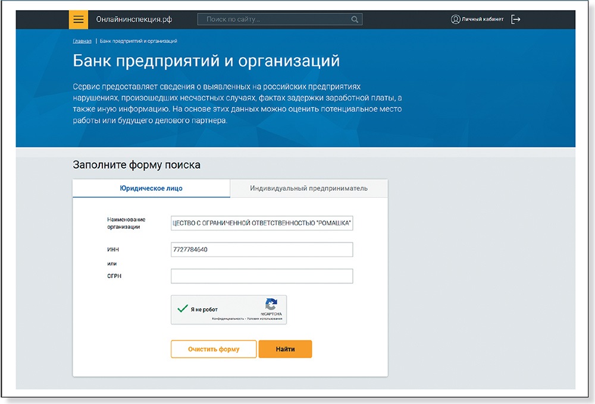Open the Личный кабинет link
The image size is (595, 404).
coord(482,20)
